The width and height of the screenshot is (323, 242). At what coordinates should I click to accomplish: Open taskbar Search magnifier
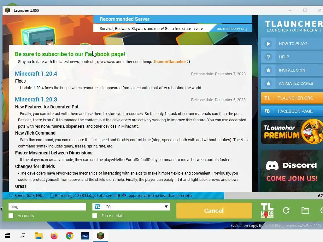[x=23, y=236]
